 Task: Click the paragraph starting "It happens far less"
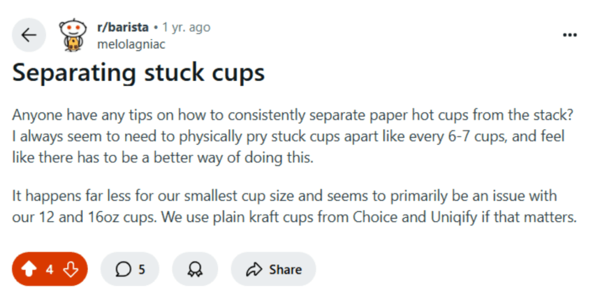click(294, 207)
